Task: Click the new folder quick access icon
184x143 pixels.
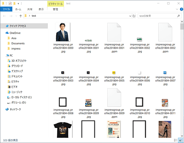Action: pos(14,3)
